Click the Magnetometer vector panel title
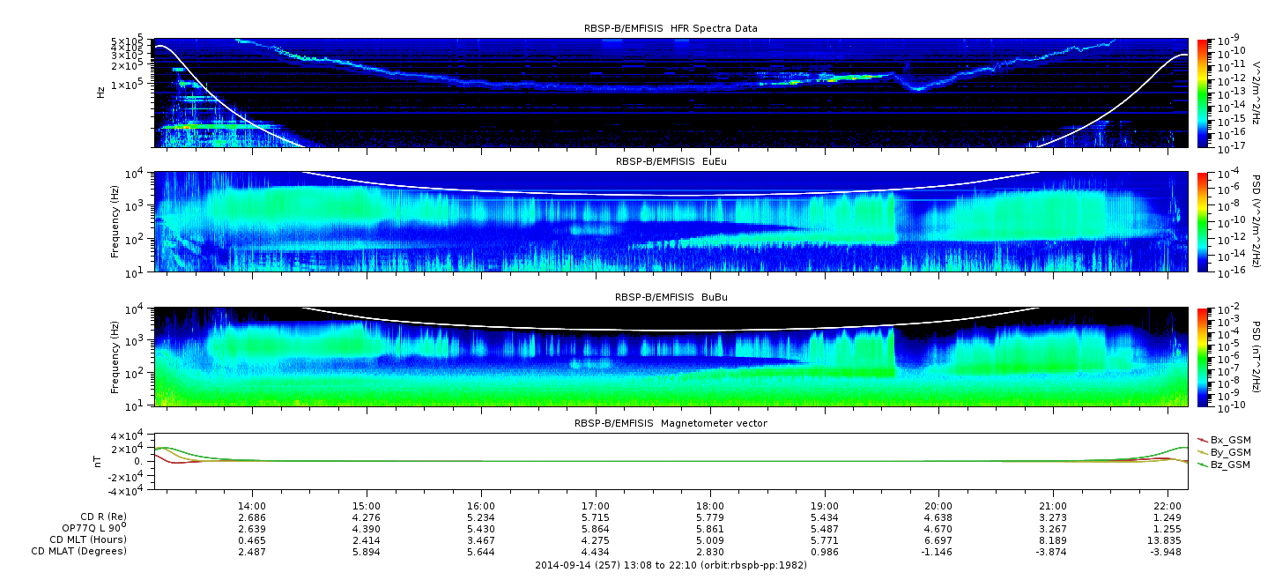This screenshot has width=1275, height=580. [x=671, y=423]
